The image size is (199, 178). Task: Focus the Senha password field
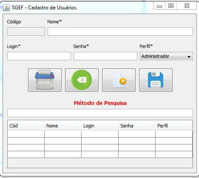(105, 56)
